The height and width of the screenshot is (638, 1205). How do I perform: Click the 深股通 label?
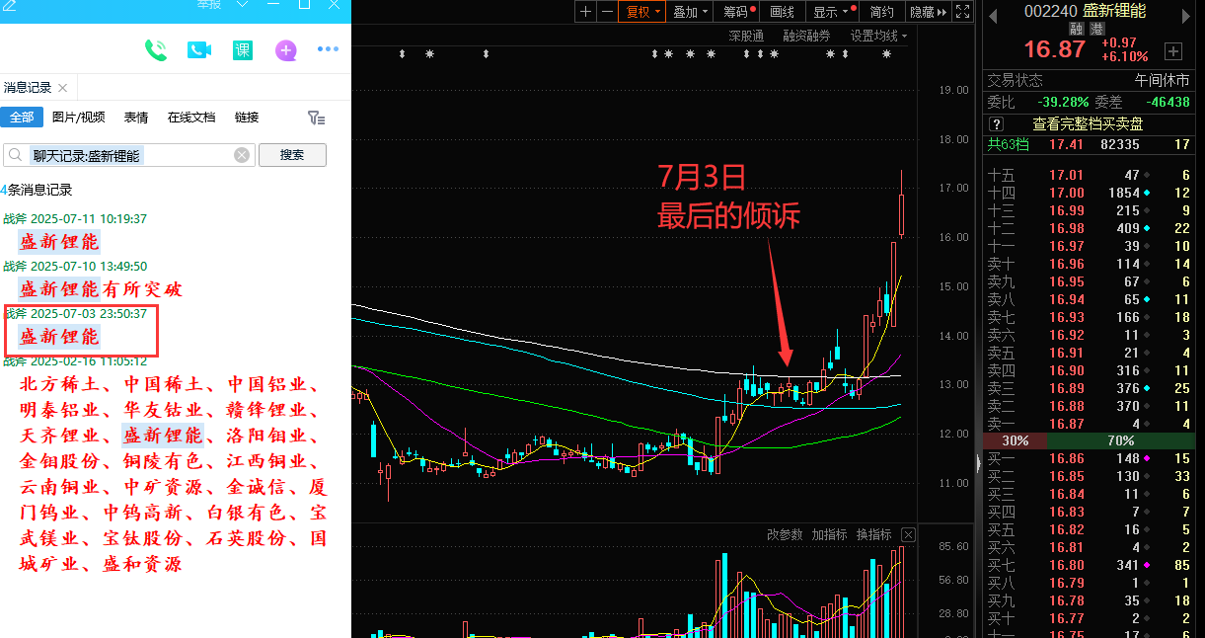pyautogui.click(x=746, y=36)
